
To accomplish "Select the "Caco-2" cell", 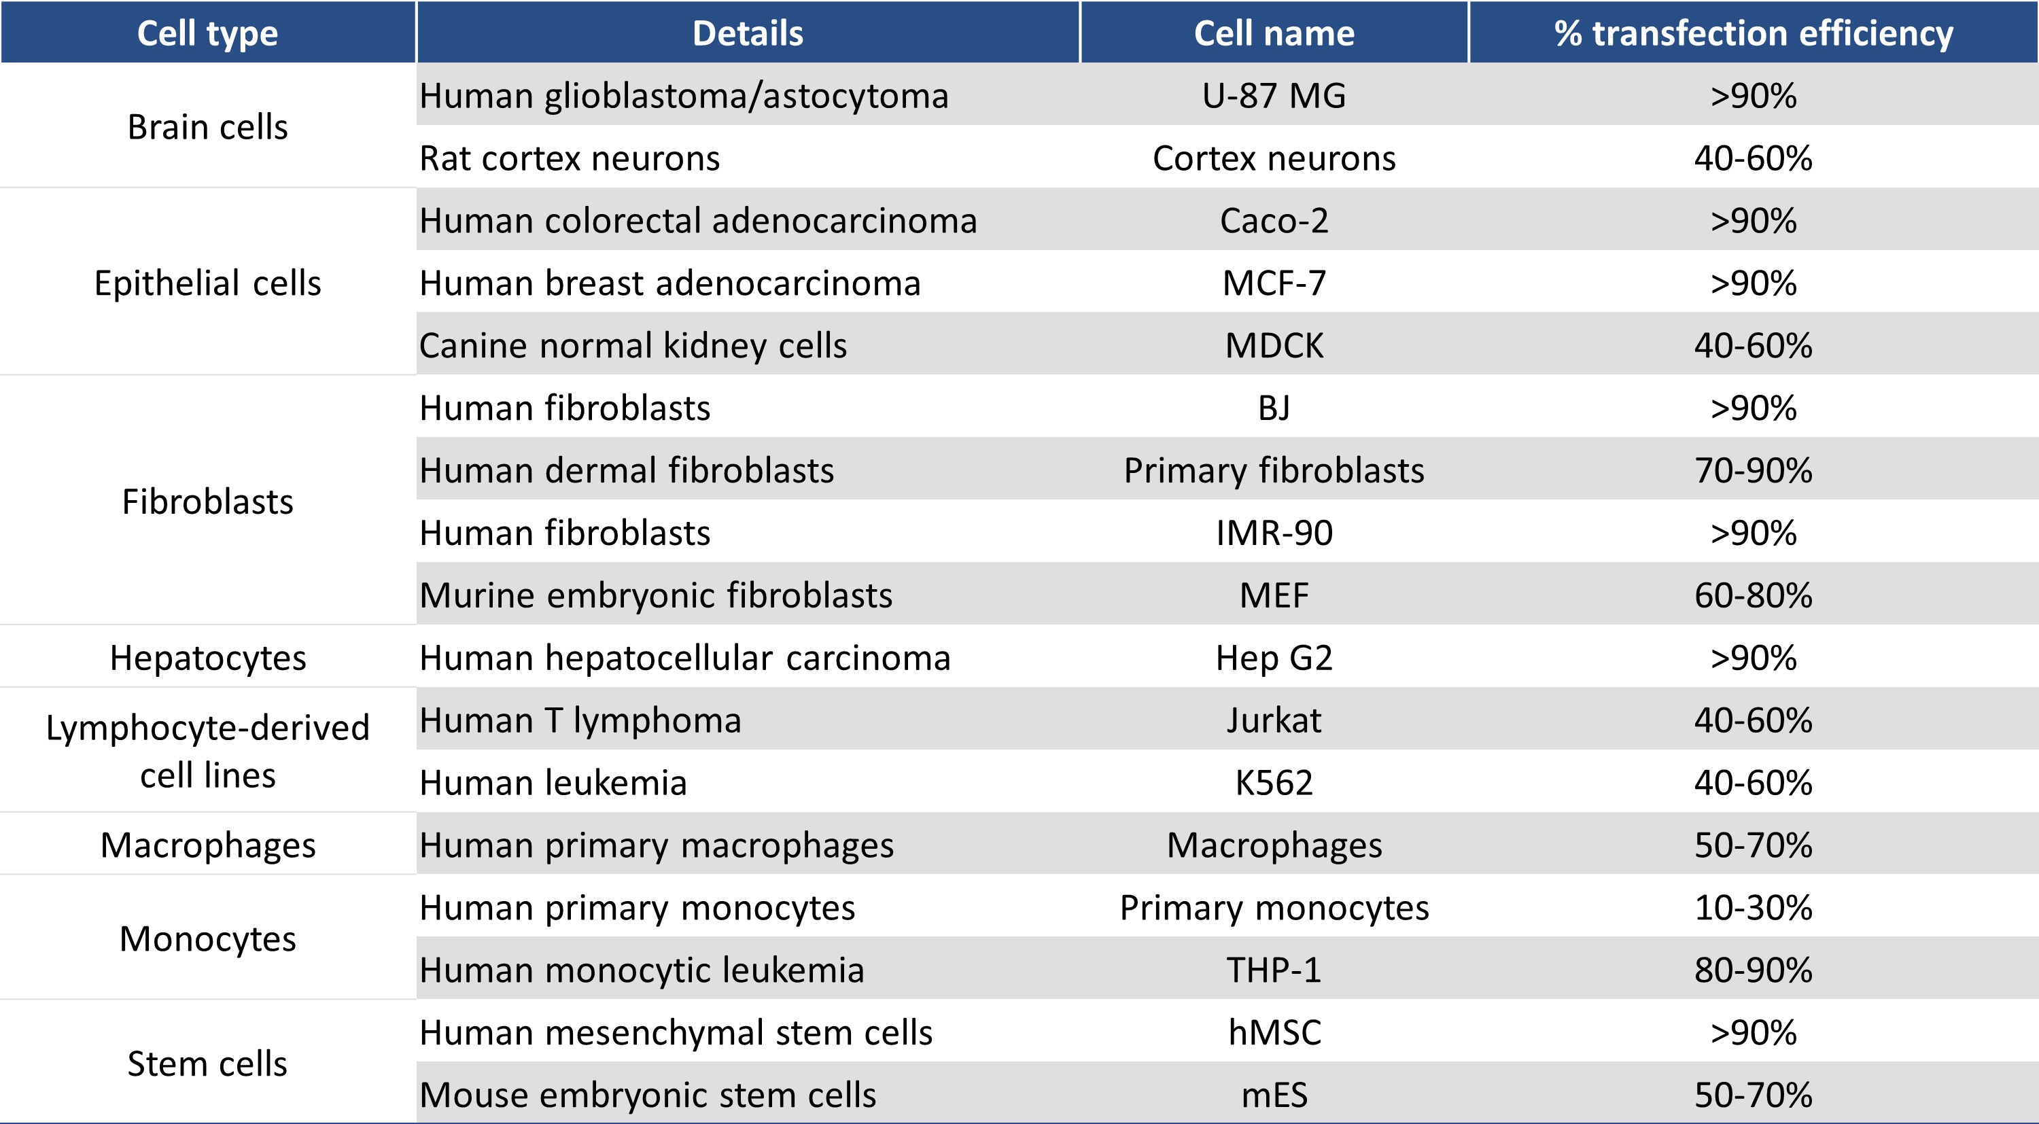I will pyautogui.click(x=1274, y=220).
